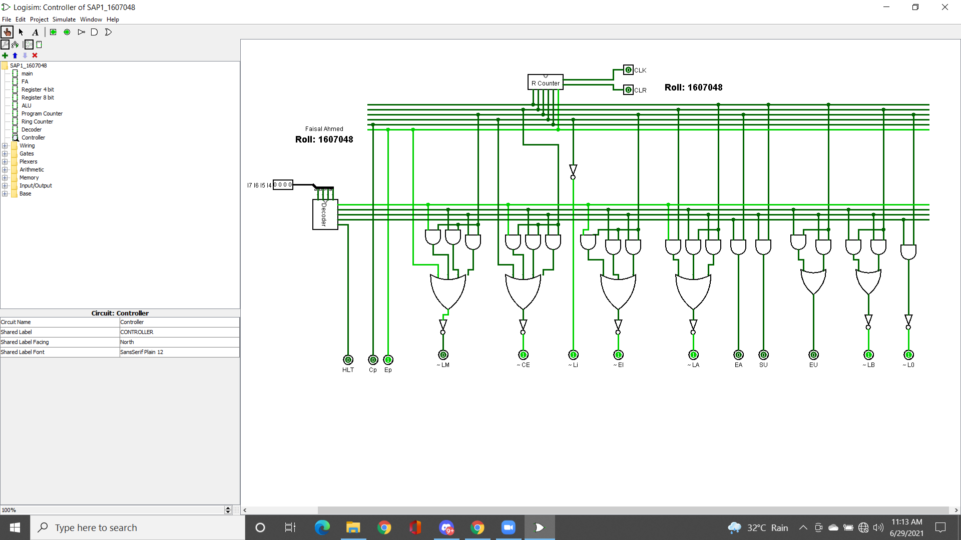The image size is (961, 540).
Task: Poke the I7 I6 I5 I4 input pin
Action: [x=283, y=185]
